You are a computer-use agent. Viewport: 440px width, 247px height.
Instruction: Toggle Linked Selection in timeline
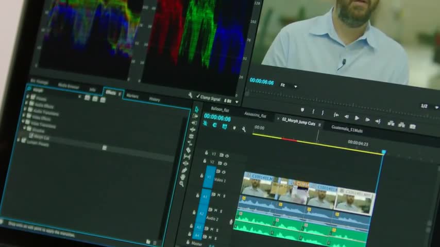225,127
